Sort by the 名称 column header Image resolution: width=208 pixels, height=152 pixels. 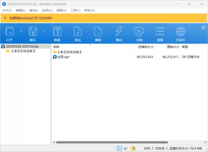pyautogui.click(x=90, y=47)
